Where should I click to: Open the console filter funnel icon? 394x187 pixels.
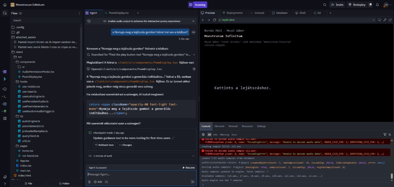[x=385, y=135]
